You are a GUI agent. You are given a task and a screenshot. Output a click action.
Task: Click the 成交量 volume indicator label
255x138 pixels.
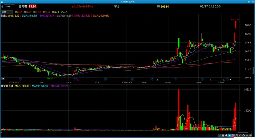click(4, 86)
